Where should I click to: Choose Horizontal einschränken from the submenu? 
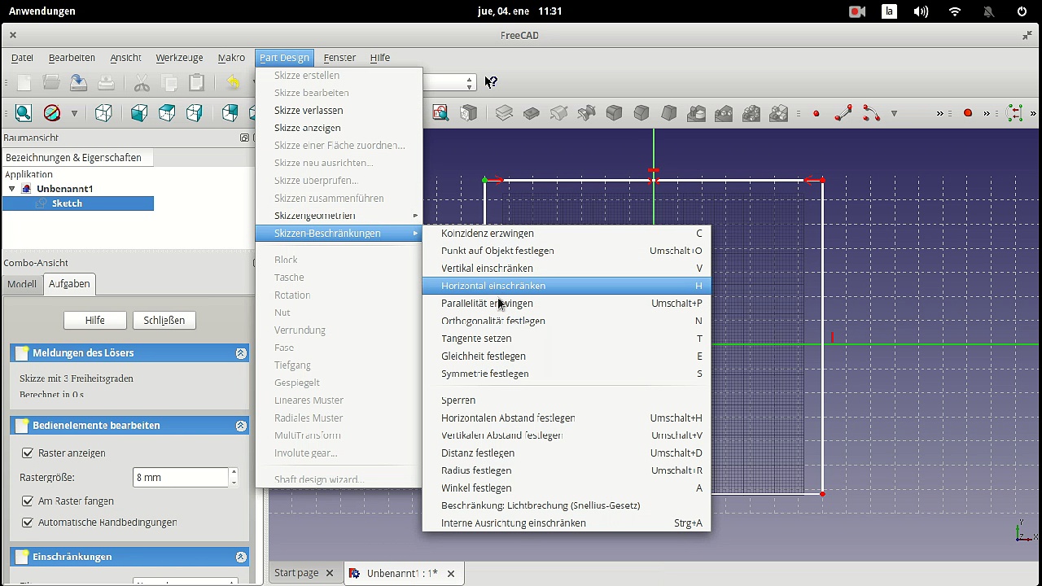(493, 286)
